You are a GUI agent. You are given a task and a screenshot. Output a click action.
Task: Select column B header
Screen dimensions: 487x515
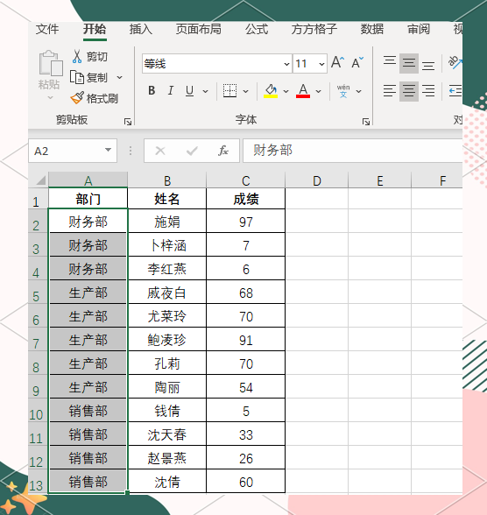coord(167,180)
